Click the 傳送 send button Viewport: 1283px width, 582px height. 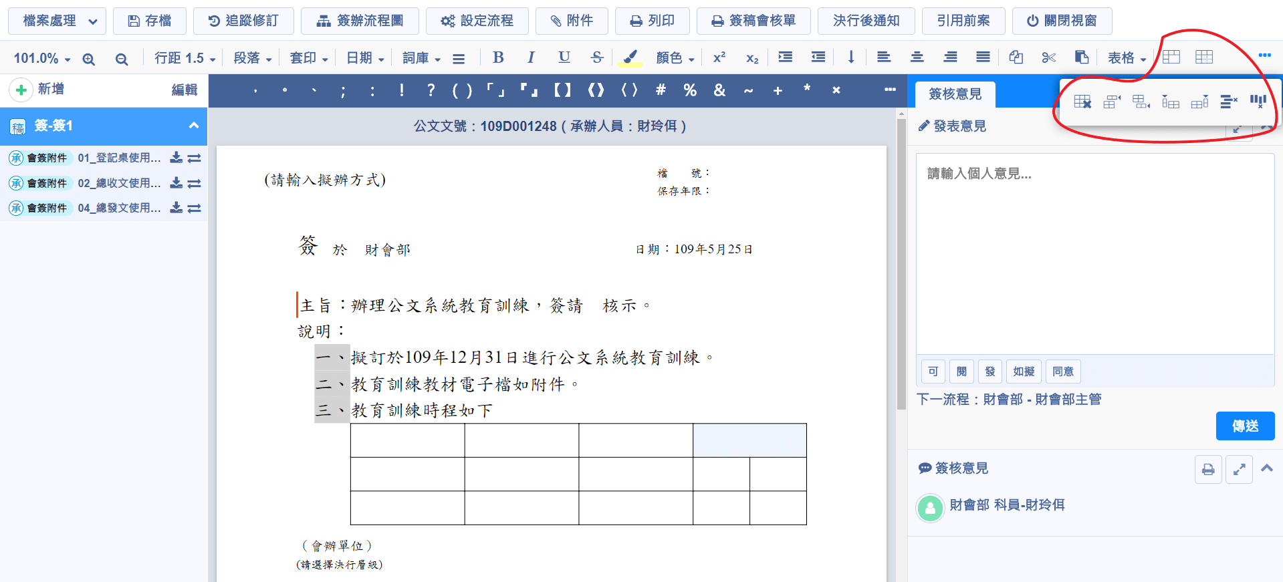pyautogui.click(x=1244, y=426)
